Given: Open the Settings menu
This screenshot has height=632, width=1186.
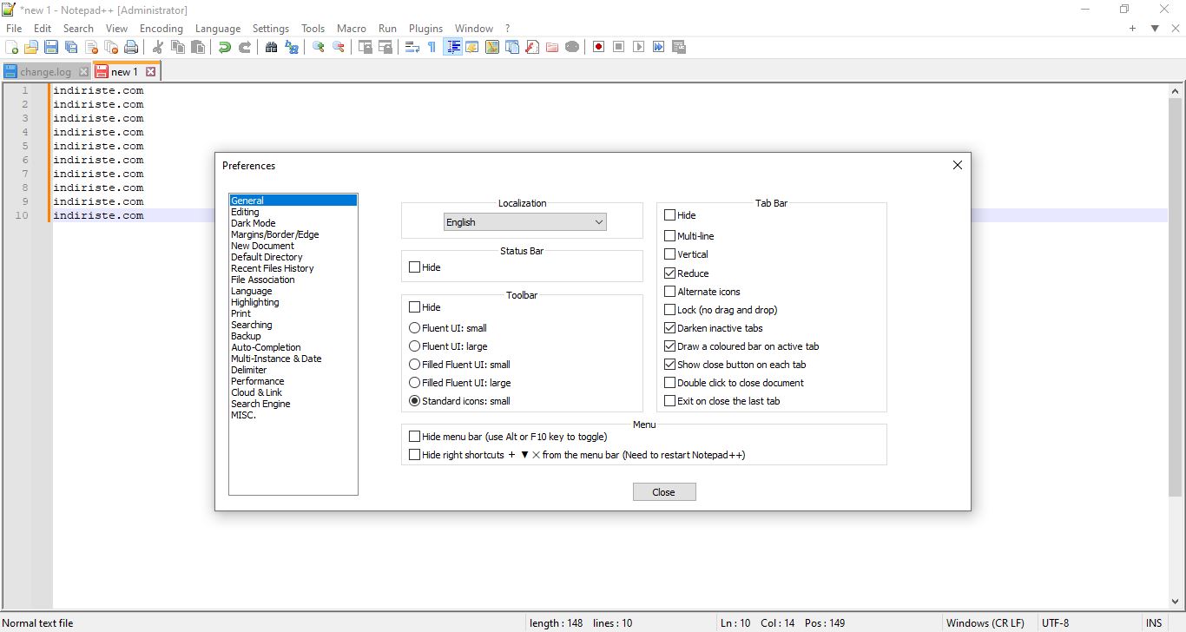Looking at the screenshot, I should (271, 29).
